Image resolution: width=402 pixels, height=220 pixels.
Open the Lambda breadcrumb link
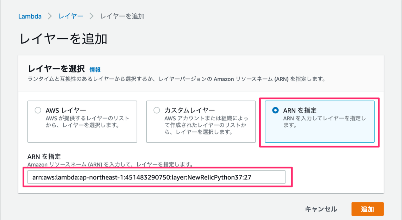tap(30, 16)
